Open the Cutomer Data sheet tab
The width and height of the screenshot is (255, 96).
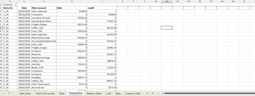[x=133, y=93]
